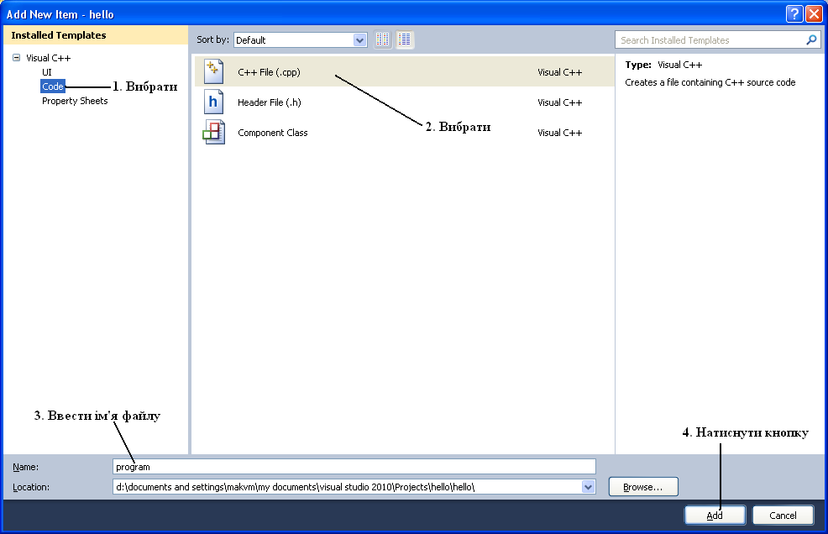Switch to medium icons list view
Screen dimensions: 828x534
405,39
